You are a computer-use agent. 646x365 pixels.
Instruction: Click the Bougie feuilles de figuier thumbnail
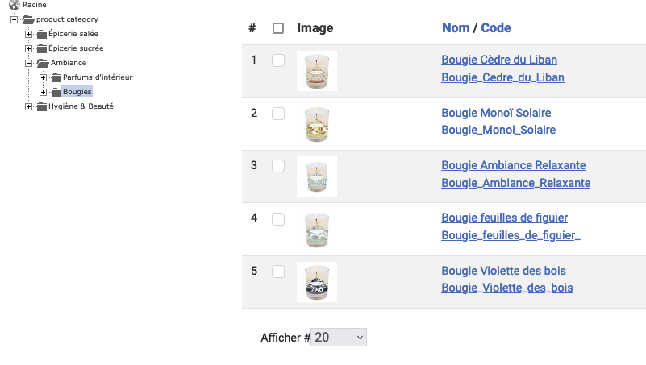(317, 230)
